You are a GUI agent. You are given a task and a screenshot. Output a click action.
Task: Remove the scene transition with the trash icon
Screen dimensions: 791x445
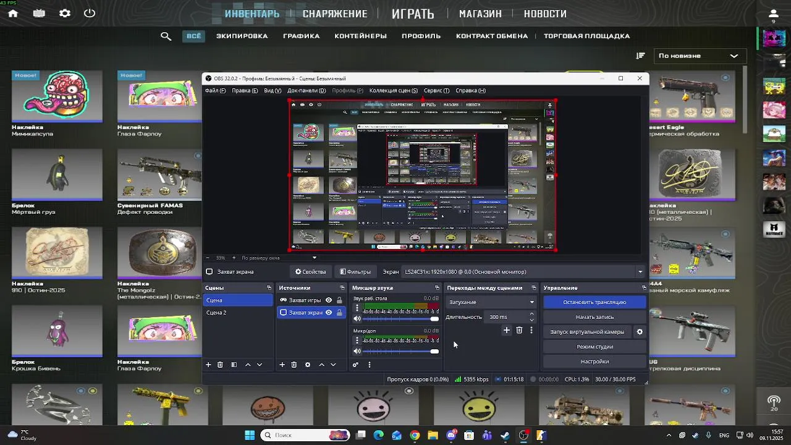[x=519, y=330]
